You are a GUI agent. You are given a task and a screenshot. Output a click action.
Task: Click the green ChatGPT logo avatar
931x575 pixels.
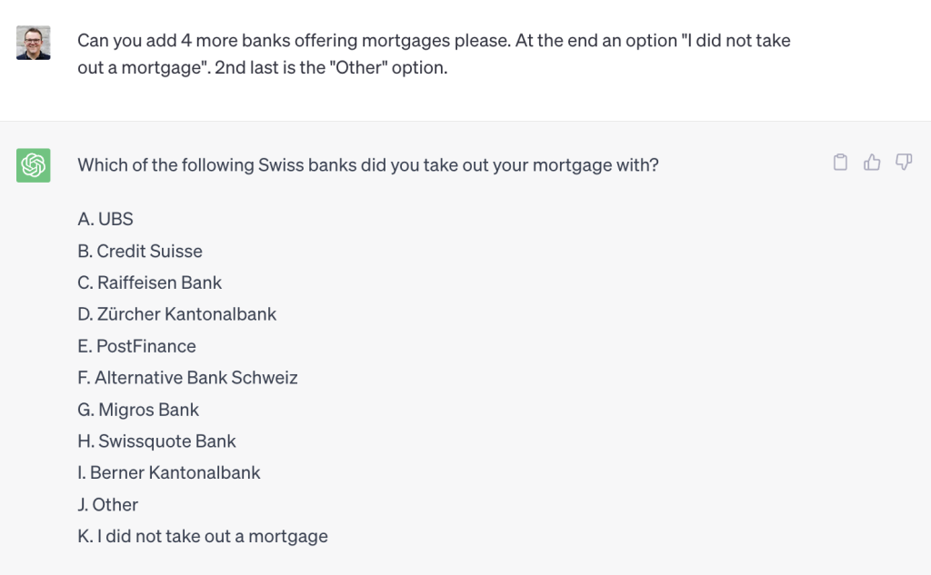tap(34, 165)
